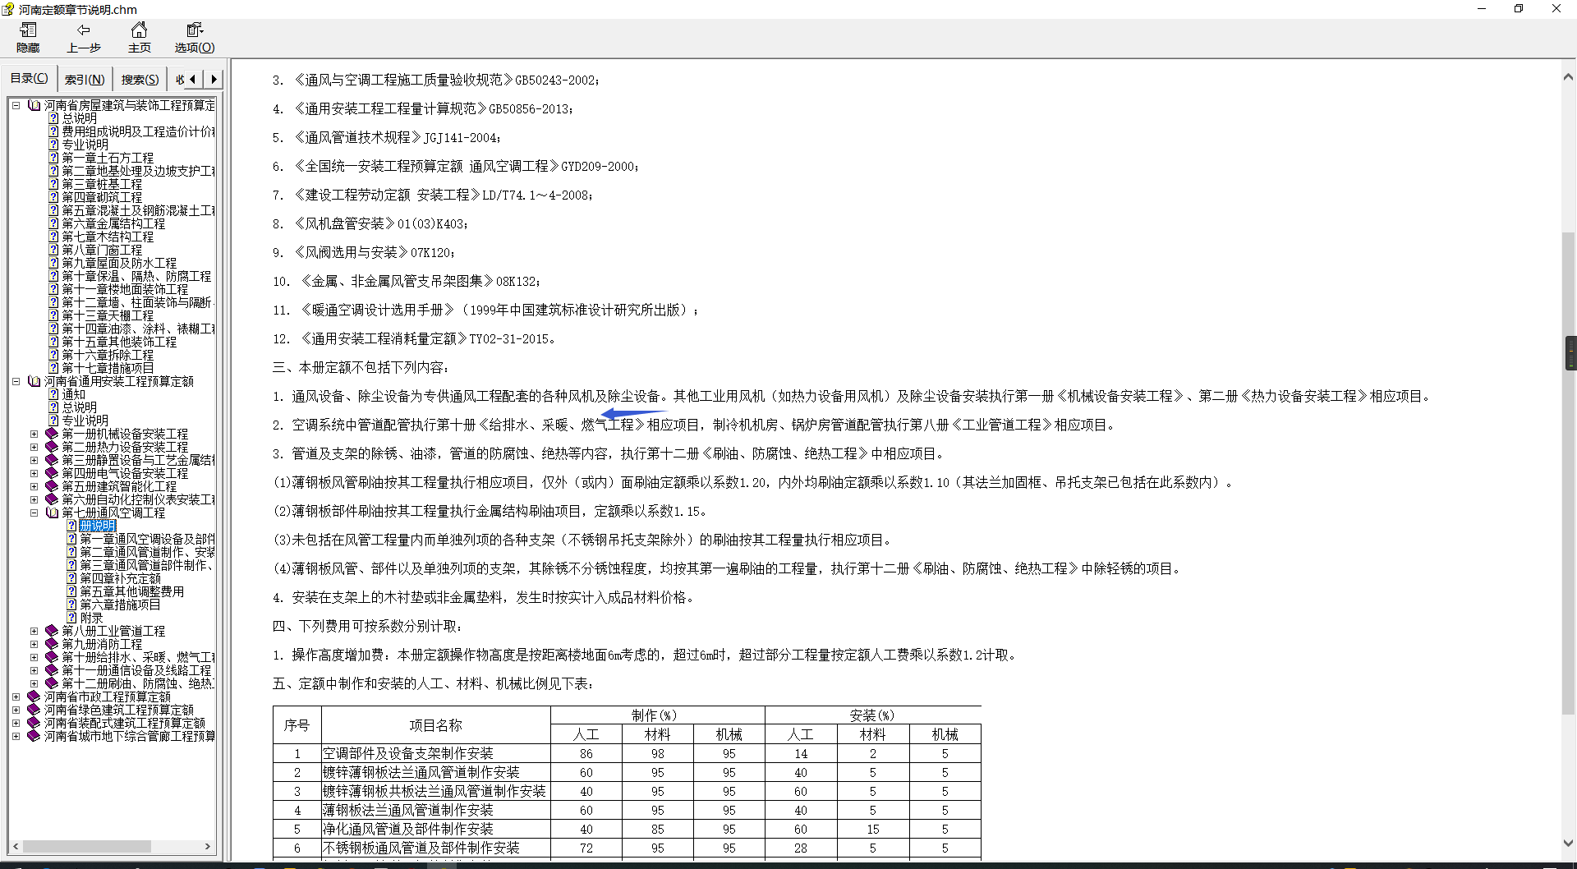Switch to the 目录(C) tab
The height and width of the screenshot is (869, 1577).
29,78
